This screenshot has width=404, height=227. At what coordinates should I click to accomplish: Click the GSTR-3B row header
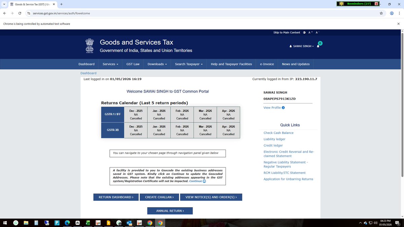[113, 130]
